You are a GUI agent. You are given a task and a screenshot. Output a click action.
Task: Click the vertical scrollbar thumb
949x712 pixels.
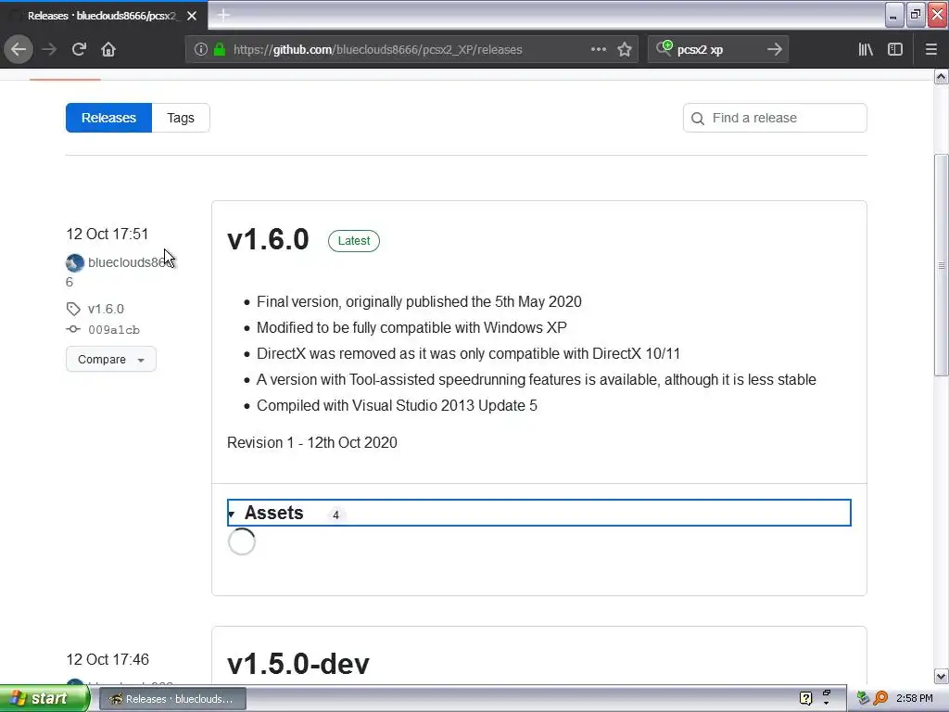click(942, 265)
